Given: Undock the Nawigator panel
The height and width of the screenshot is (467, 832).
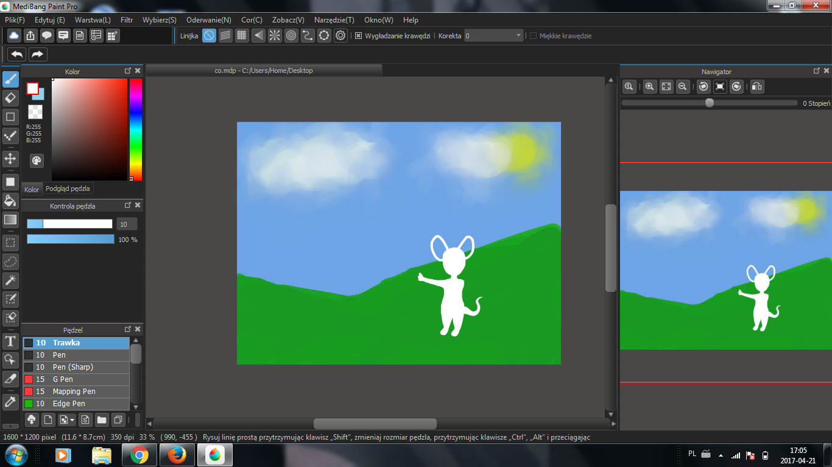Looking at the screenshot, I should 817,71.
